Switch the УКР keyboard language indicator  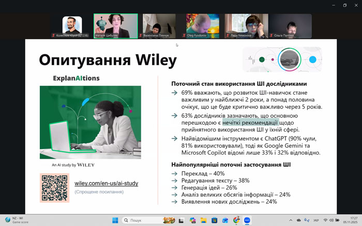pos(315,220)
